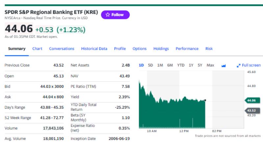This screenshot has width=263, height=143.
Task: View the Holdings tab
Action: (x=161, y=49)
